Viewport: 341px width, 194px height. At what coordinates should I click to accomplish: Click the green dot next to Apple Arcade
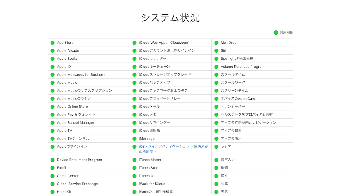[52, 51]
